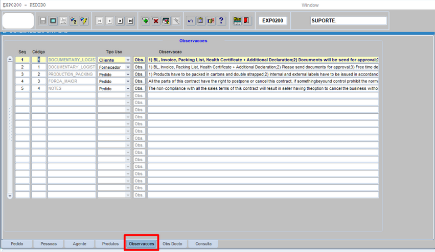435x252 pixels.
Task: Click the Execute Query lightning icon
Action: coord(84,21)
